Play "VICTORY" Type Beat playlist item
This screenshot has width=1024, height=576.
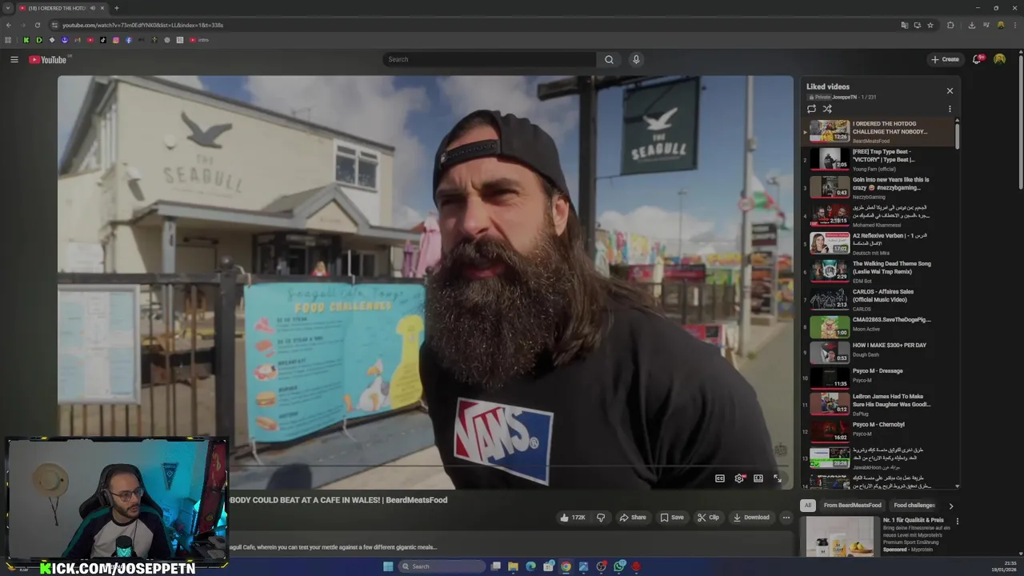point(880,159)
